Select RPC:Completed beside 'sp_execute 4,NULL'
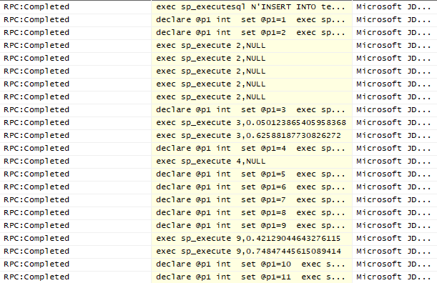 [x=36, y=162]
